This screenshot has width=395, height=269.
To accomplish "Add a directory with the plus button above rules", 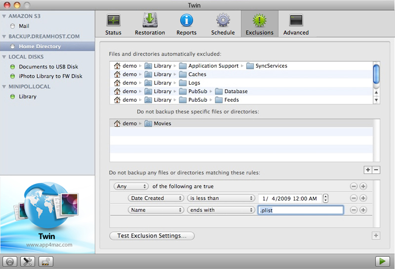I will (x=368, y=170).
